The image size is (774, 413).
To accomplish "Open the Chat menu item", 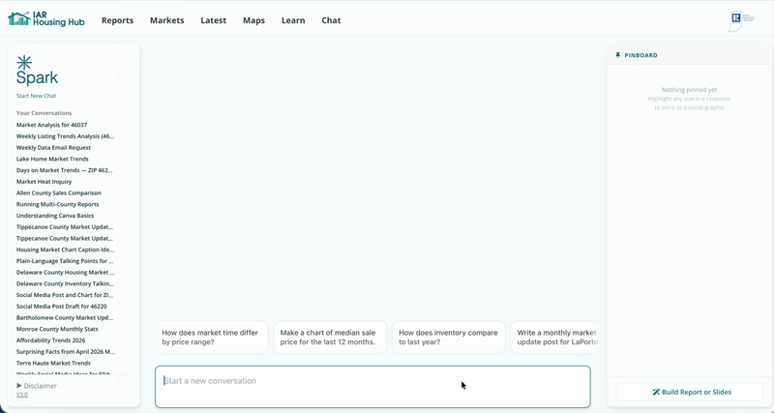I will 331,20.
